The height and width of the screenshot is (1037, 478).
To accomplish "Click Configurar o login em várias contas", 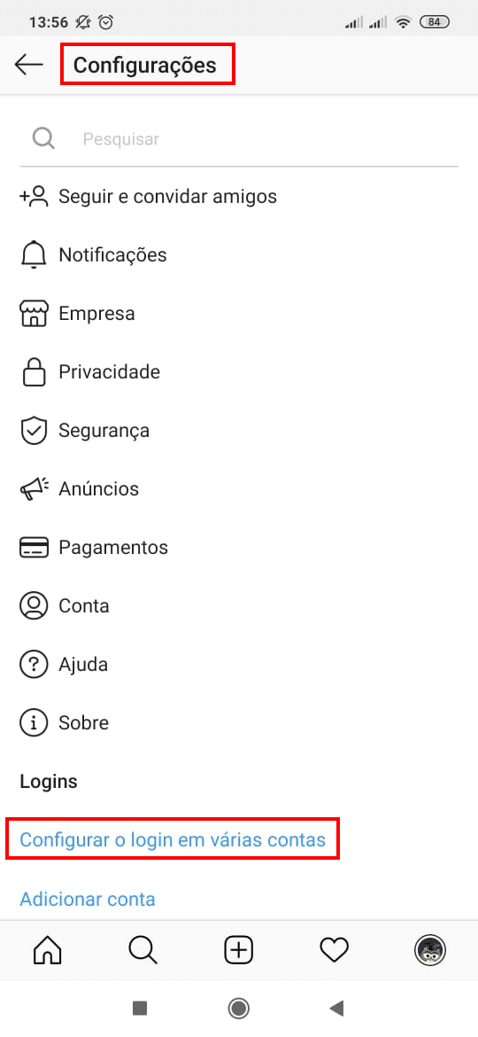I will tap(173, 839).
